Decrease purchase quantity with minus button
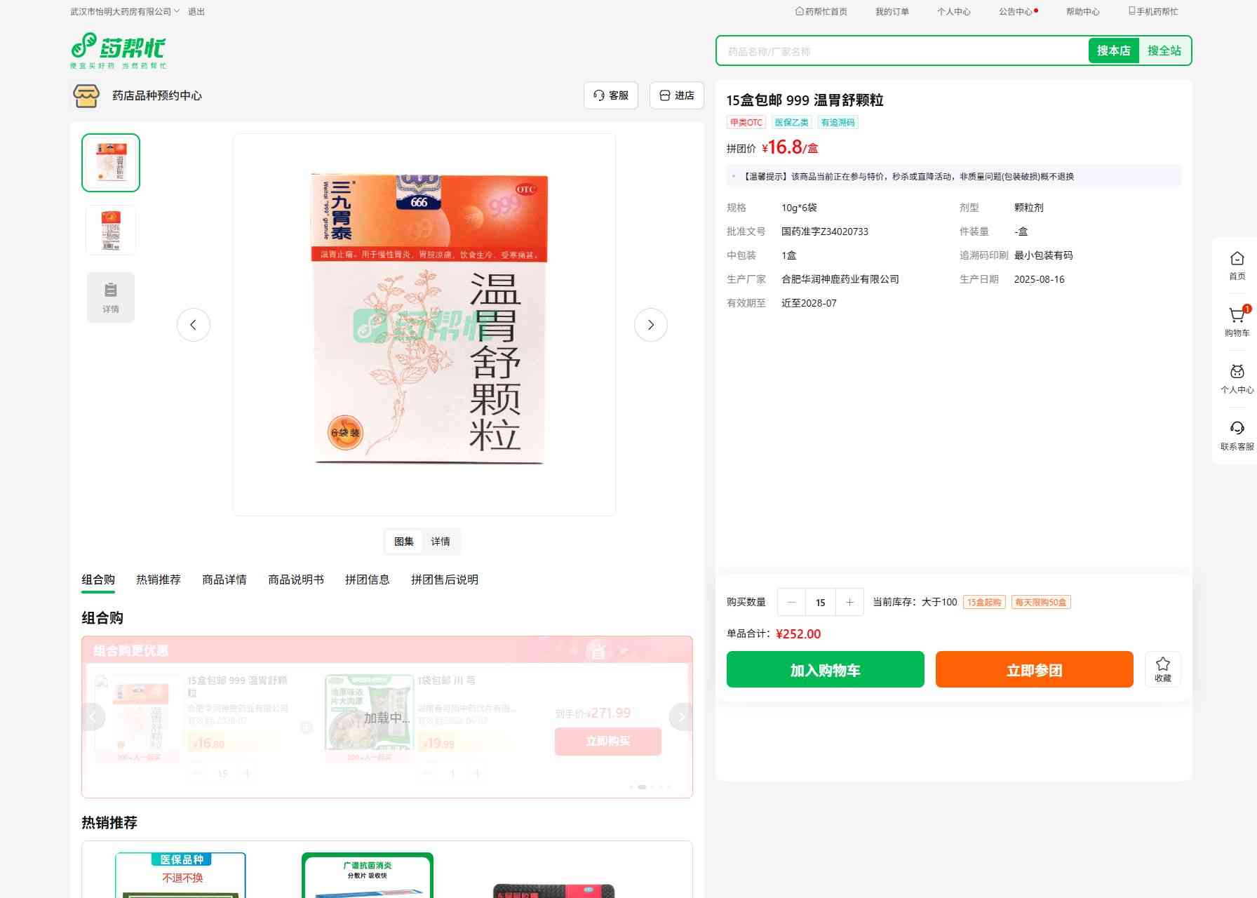The height and width of the screenshot is (898, 1257). click(792, 602)
